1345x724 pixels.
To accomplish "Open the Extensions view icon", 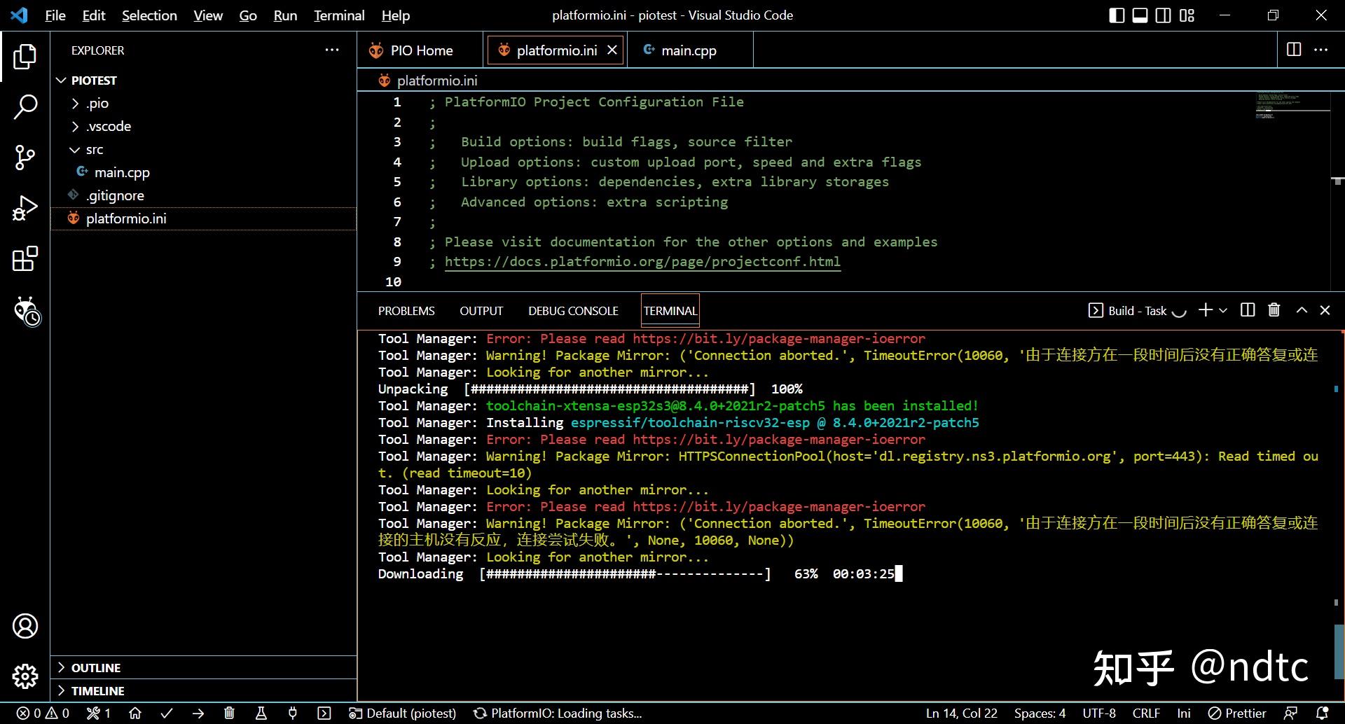I will [x=25, y=259].
